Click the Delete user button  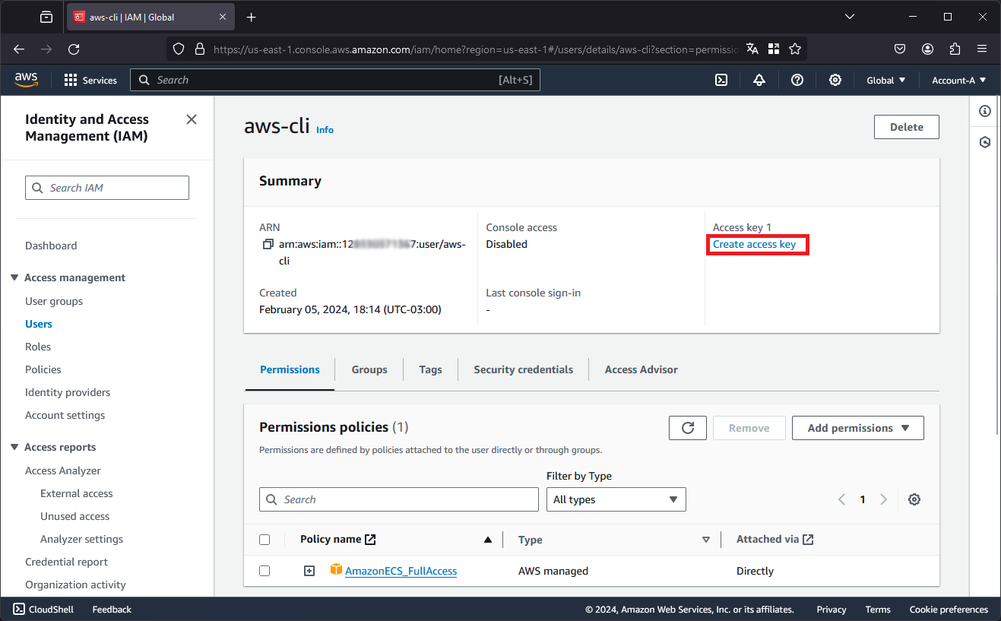coord(907,127)
